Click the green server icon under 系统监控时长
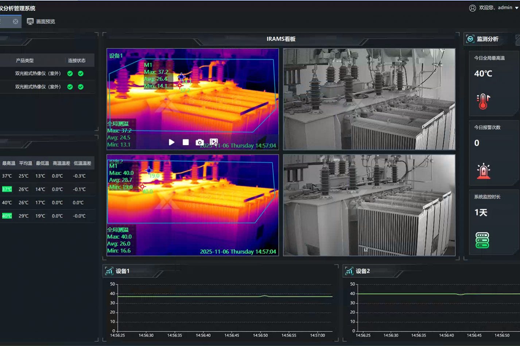 click(482, 240)
